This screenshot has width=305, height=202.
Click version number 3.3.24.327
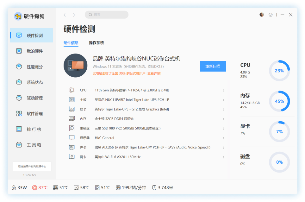29,175
